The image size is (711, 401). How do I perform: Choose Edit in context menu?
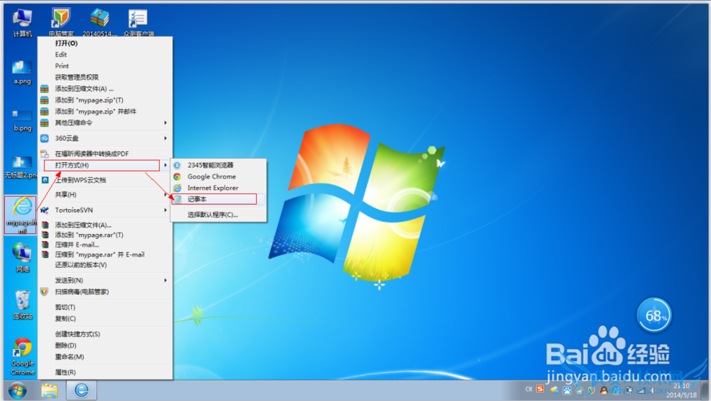point(105,55)
